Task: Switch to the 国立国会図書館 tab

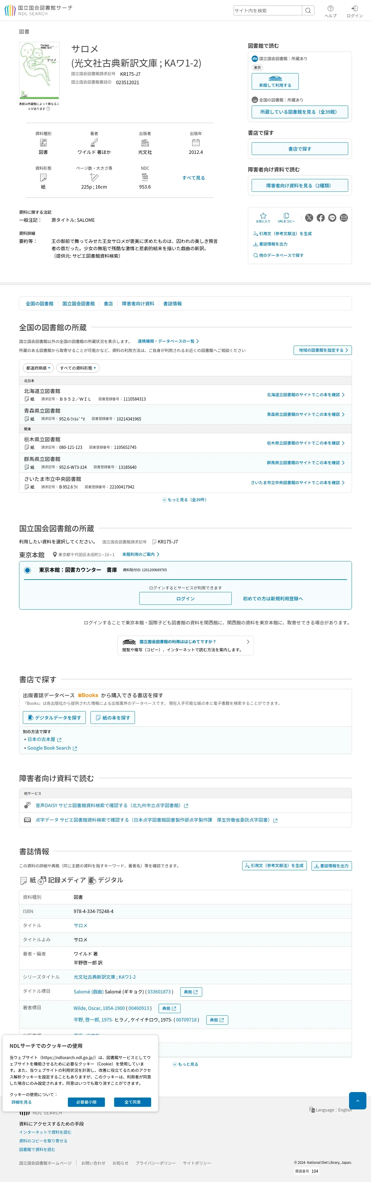Action: (78, 304)
